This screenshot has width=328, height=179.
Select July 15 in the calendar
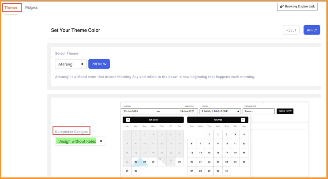coord(209,153)
